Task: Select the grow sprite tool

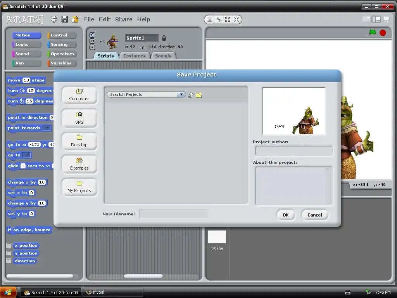Action: click(x=228, y=19)
